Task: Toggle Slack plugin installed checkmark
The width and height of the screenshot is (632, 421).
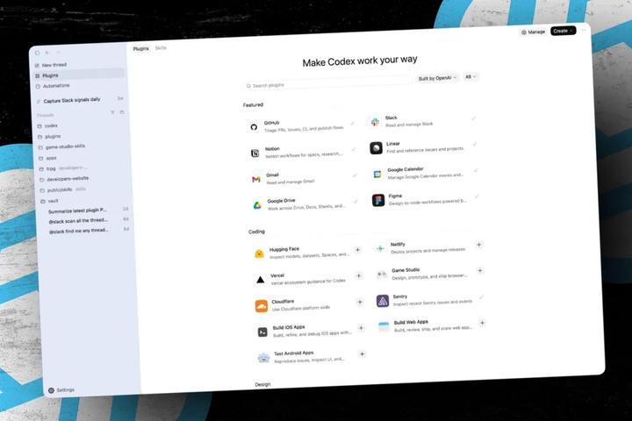Action: pos(474,118)
